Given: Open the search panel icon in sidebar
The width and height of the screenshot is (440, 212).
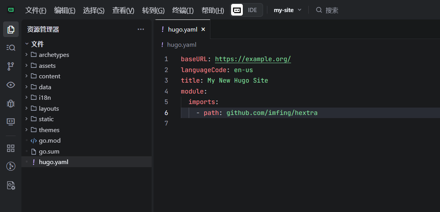Looking at the screenshot, I should point(11,48).
